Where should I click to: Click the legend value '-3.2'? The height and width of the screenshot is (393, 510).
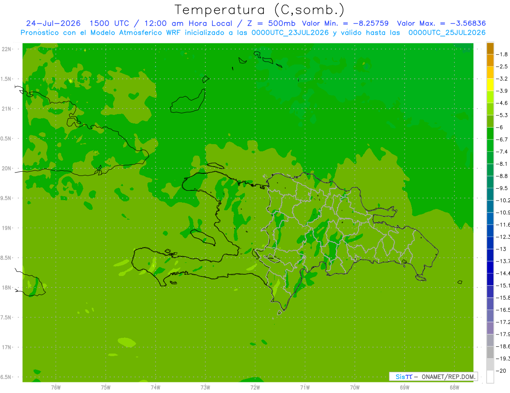click(x=502, y=79)
